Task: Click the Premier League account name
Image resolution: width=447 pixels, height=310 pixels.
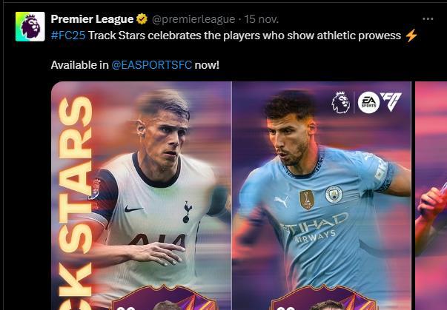Action: [92, 19]
